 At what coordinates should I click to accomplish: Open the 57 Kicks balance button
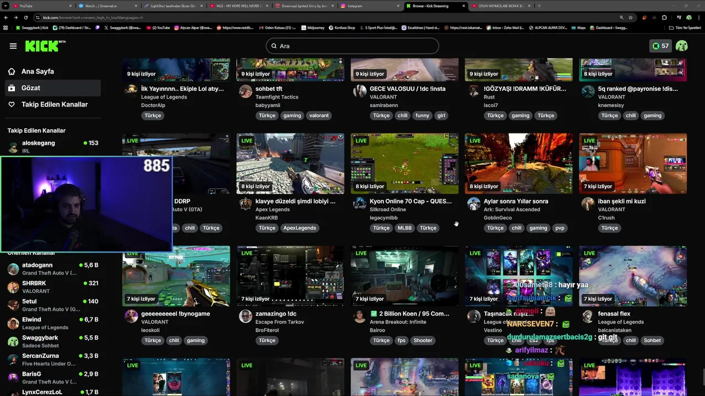660,46
